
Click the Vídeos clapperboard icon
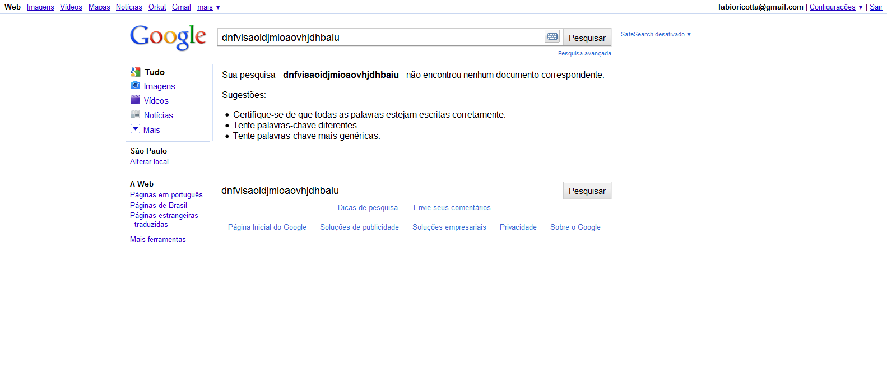[135, 100]
